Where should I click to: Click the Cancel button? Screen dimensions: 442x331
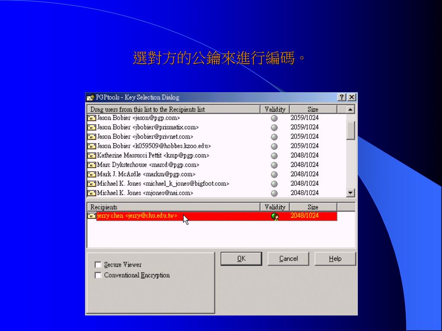click(288, 259)
